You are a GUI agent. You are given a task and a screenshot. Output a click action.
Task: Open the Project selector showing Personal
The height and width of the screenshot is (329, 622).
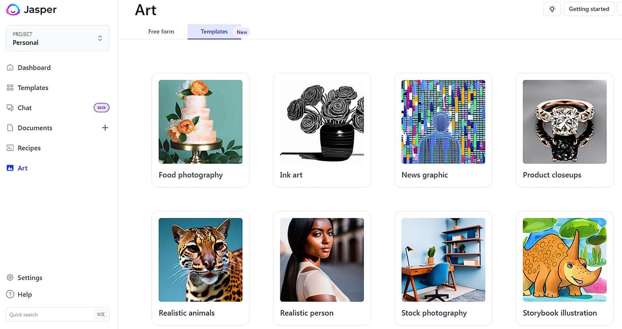(x=57, y=38)
